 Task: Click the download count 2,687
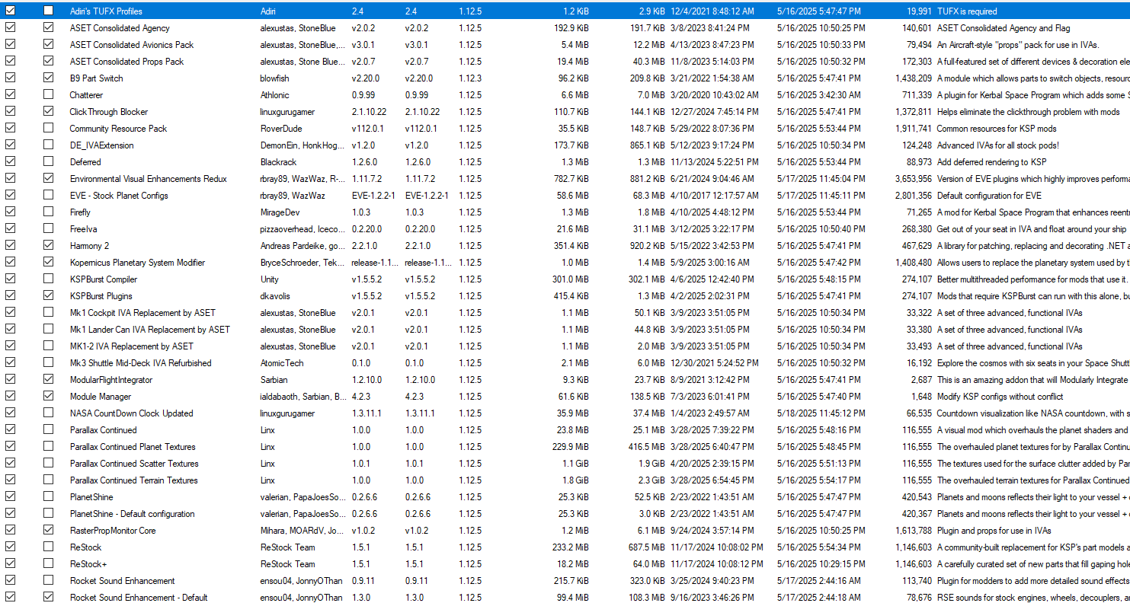click(921, 380)
